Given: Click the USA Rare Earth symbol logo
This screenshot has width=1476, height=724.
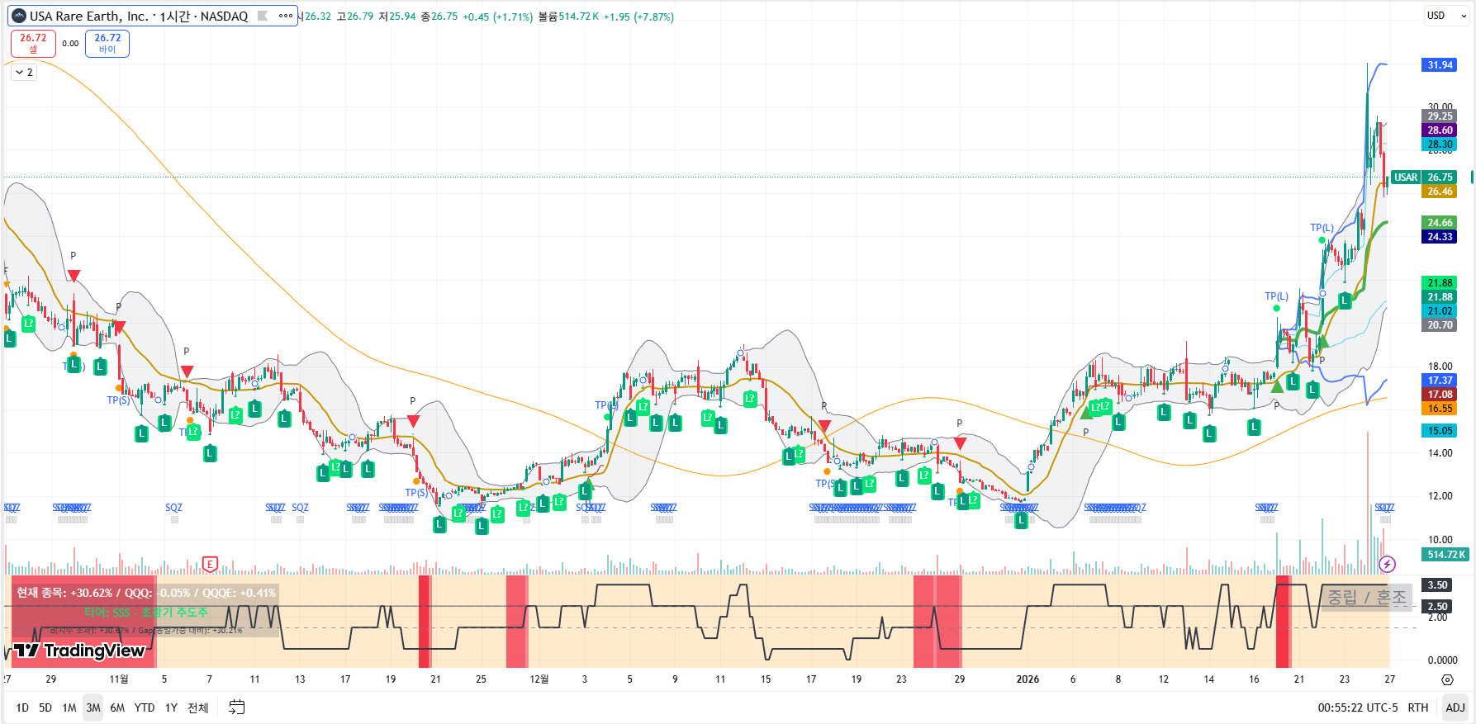Looking at the screenshot, I should point(18,16).
